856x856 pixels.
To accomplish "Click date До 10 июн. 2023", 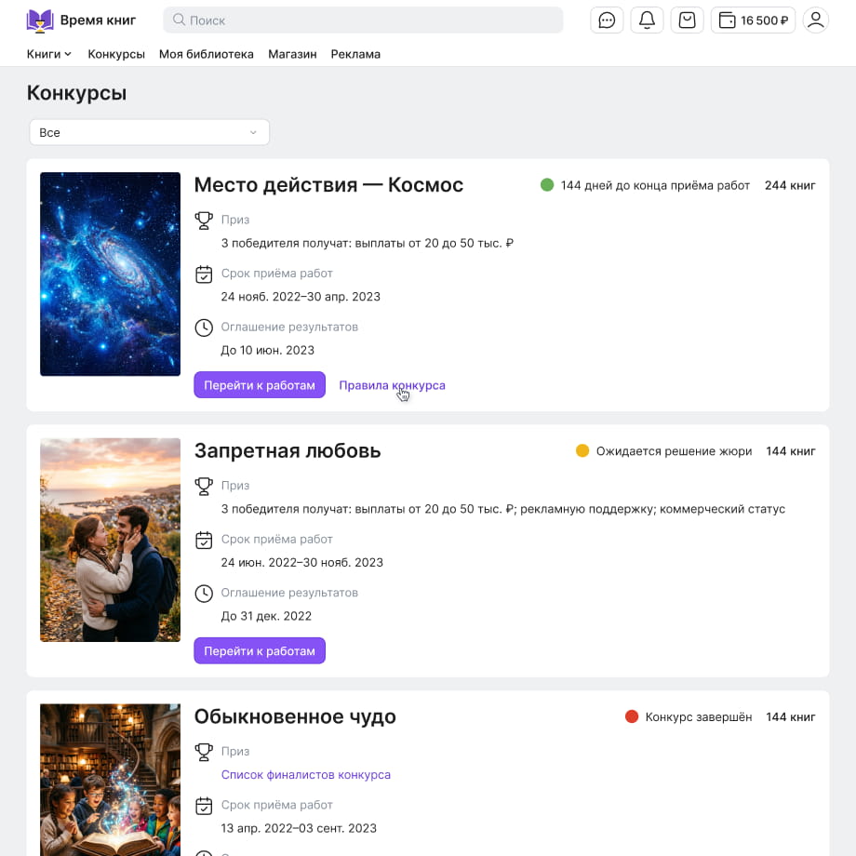I will point(268,350).
